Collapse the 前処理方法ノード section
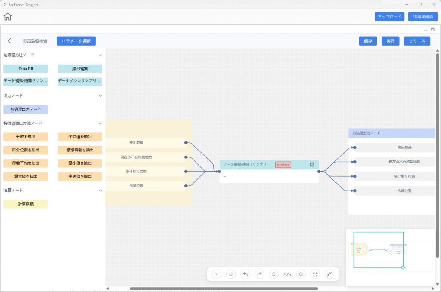 point(100,55)
